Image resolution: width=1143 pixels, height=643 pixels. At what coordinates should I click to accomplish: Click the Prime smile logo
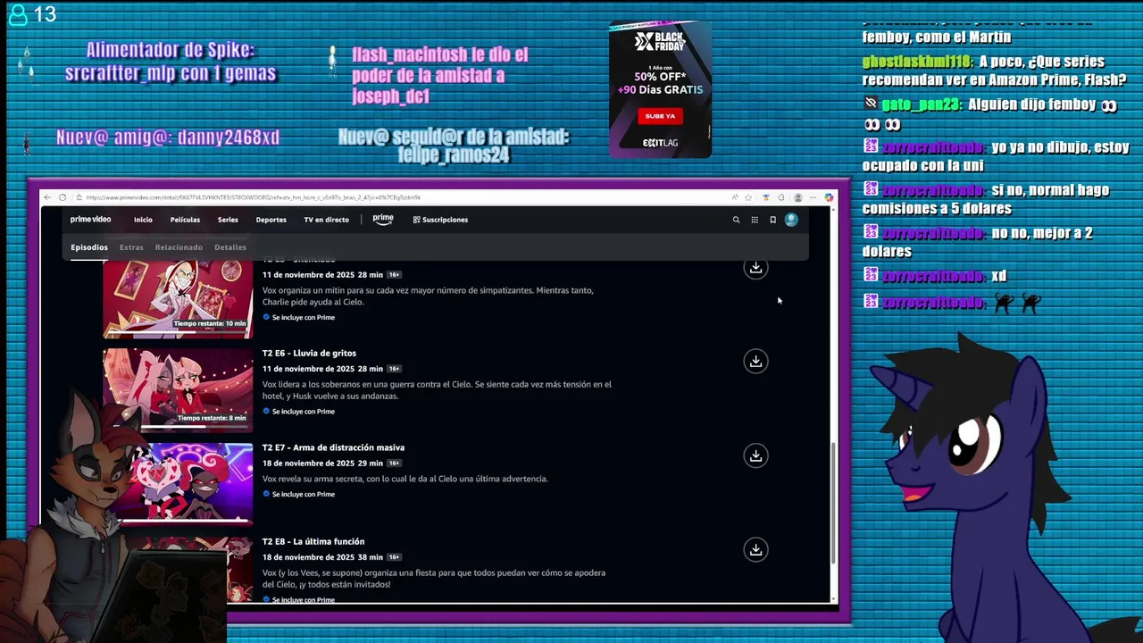383,220
